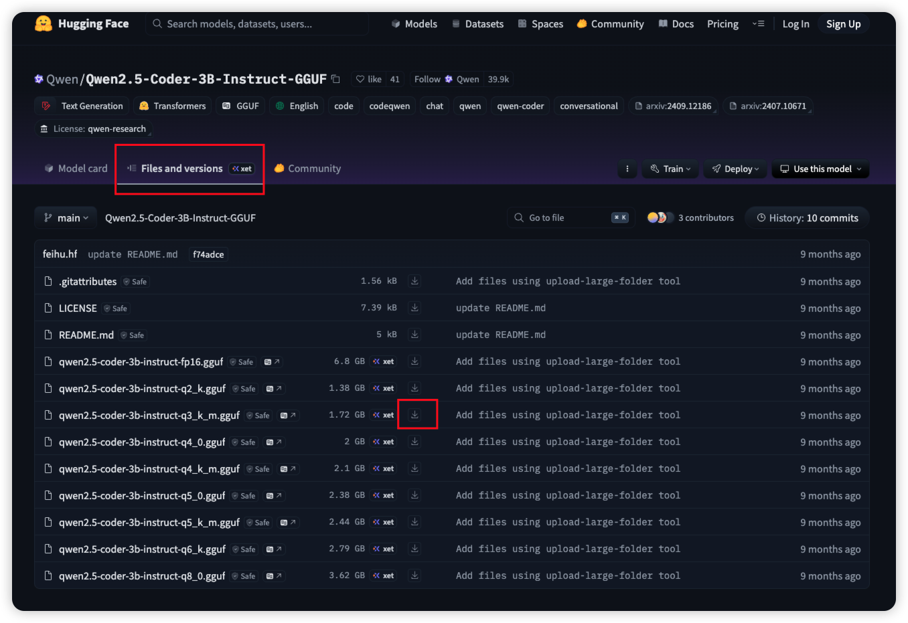Open commit f74adce
This screenshot has width=908, height=623.
(208, 254)
